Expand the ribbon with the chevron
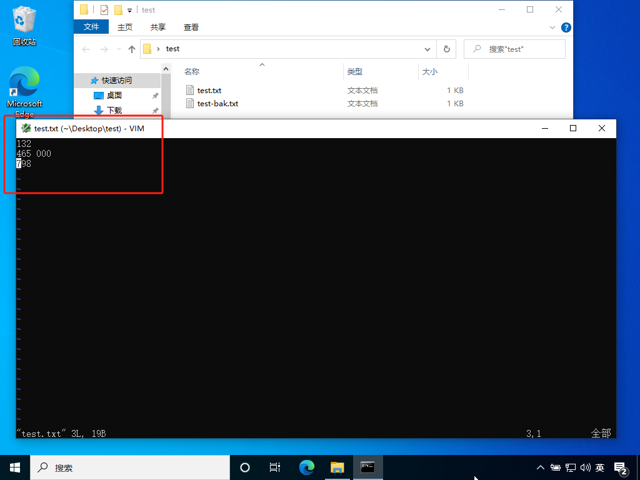This screenshot has width=640, height=480. 552,27
